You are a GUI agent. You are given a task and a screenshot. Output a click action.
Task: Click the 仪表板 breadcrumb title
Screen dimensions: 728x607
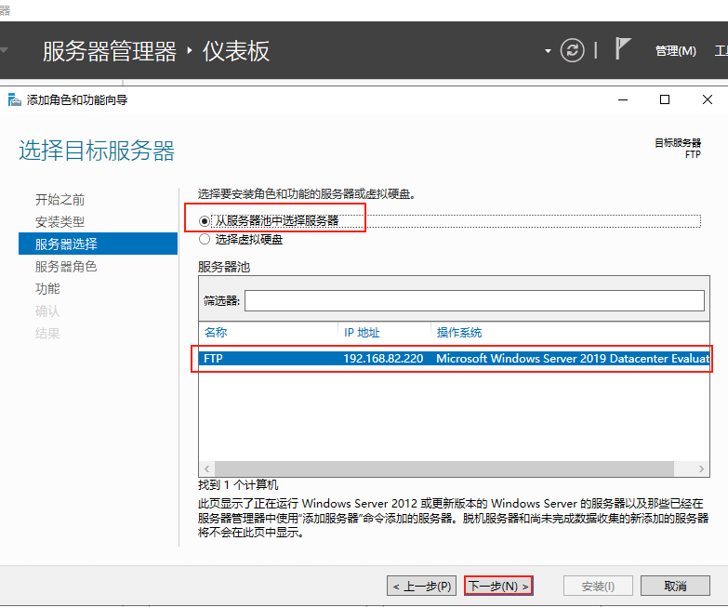point(236,51)
